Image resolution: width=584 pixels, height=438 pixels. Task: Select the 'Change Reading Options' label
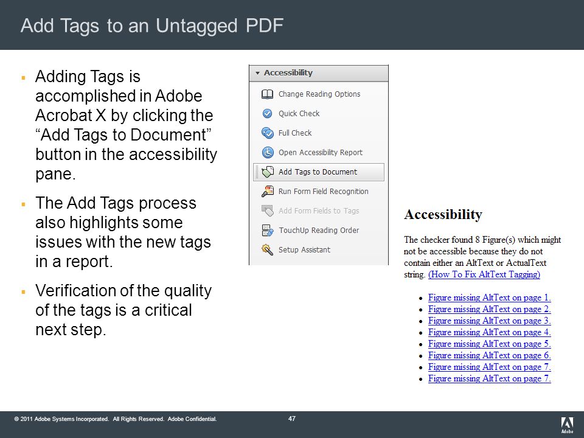coord(319,94)
